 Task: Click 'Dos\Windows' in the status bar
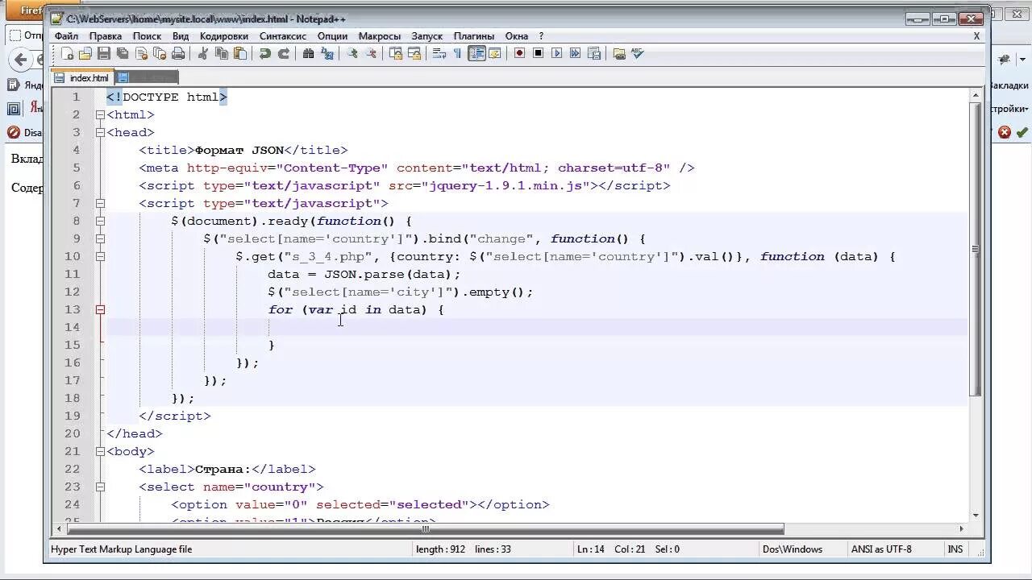click(x=793, y=549)
